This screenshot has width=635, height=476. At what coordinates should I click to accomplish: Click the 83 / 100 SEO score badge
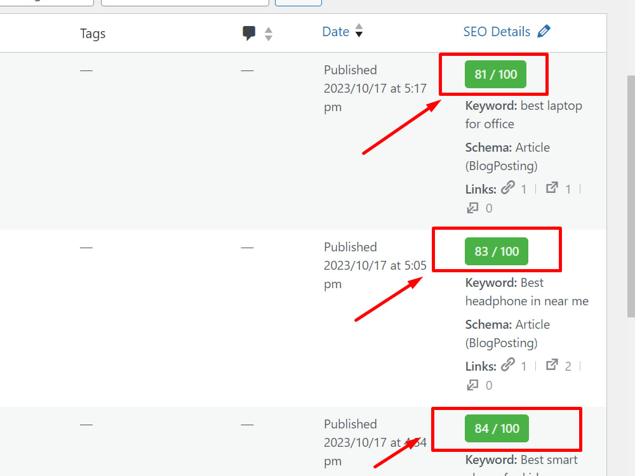[497, 251]
